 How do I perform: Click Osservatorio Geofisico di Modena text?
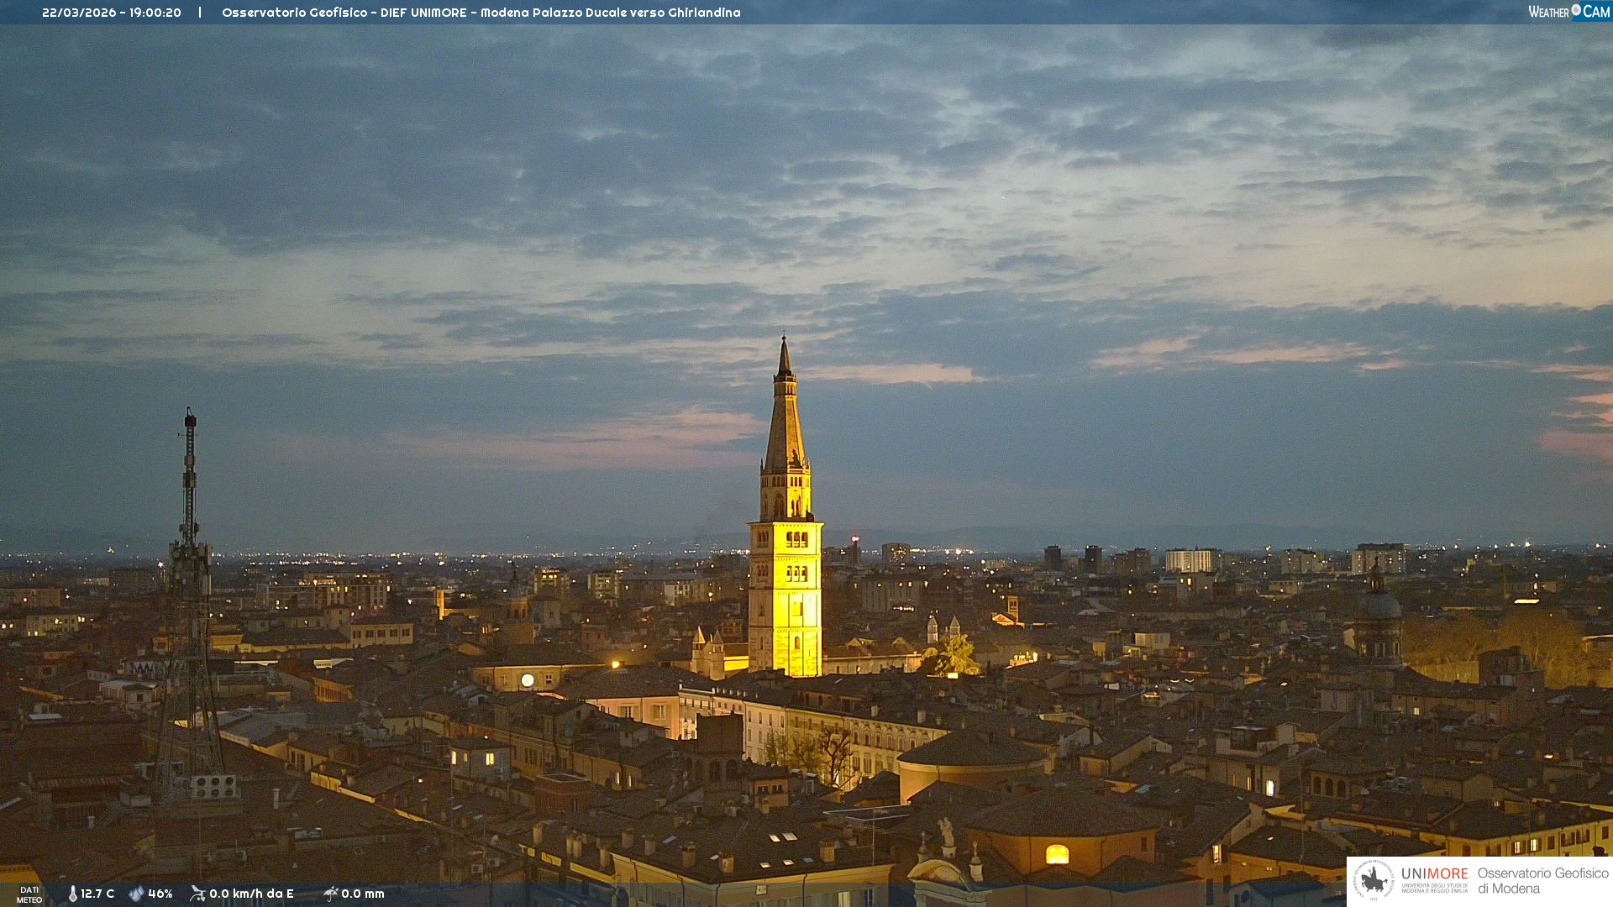[1542, 880]
